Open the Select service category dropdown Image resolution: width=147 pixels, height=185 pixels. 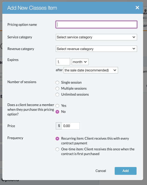click(x=96, y=37)
